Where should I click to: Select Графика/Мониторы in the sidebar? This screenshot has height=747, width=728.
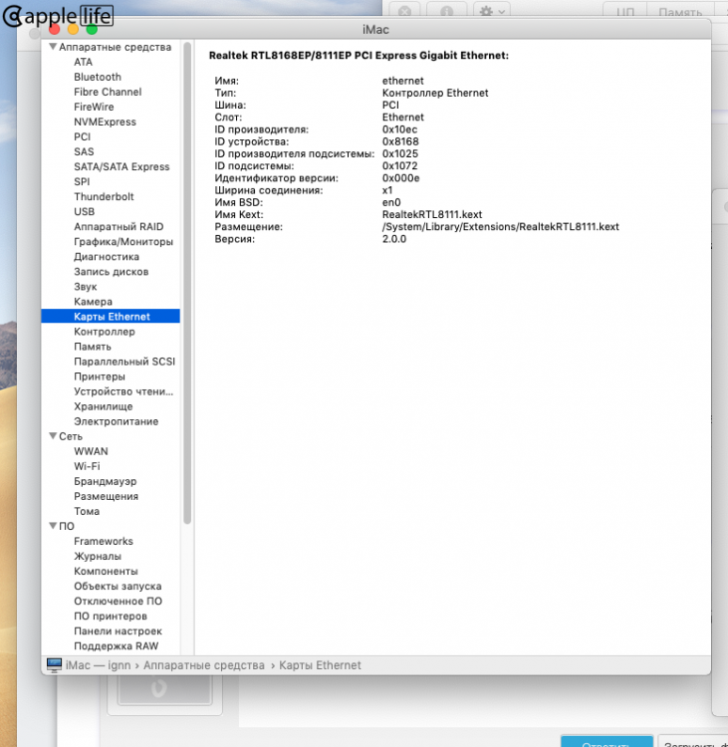point(123,242)
